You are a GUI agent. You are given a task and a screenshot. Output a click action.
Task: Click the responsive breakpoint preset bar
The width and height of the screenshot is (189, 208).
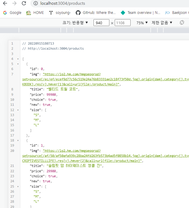[x=94, y=30]
